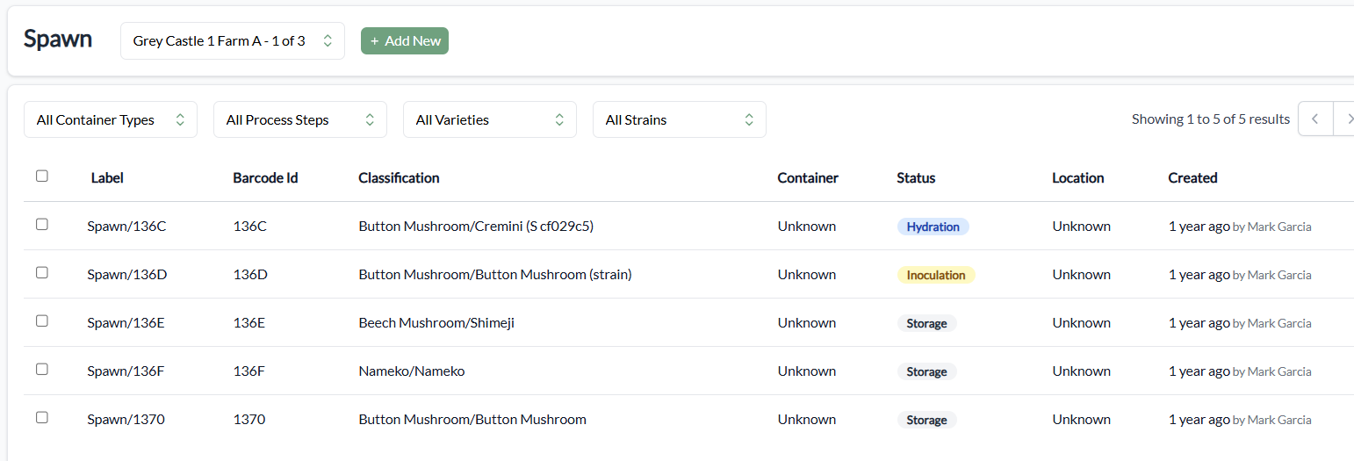Expand the All Container Types filter
Image resolution: width=1354 pixels, height=461 pixels.
tap(111, 120)
